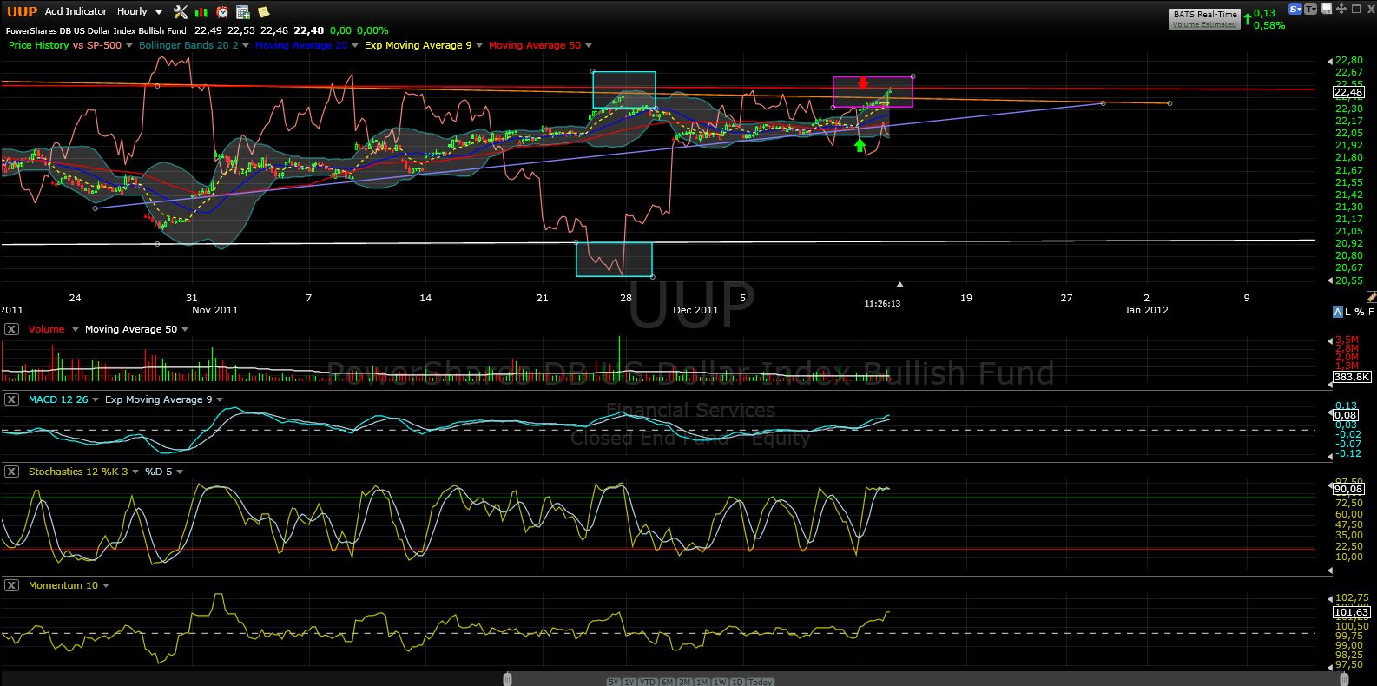Viewport: 1377px width, 686px height.
Task: Expand Exp Moving Average 9 options
Action: (479, 45)
